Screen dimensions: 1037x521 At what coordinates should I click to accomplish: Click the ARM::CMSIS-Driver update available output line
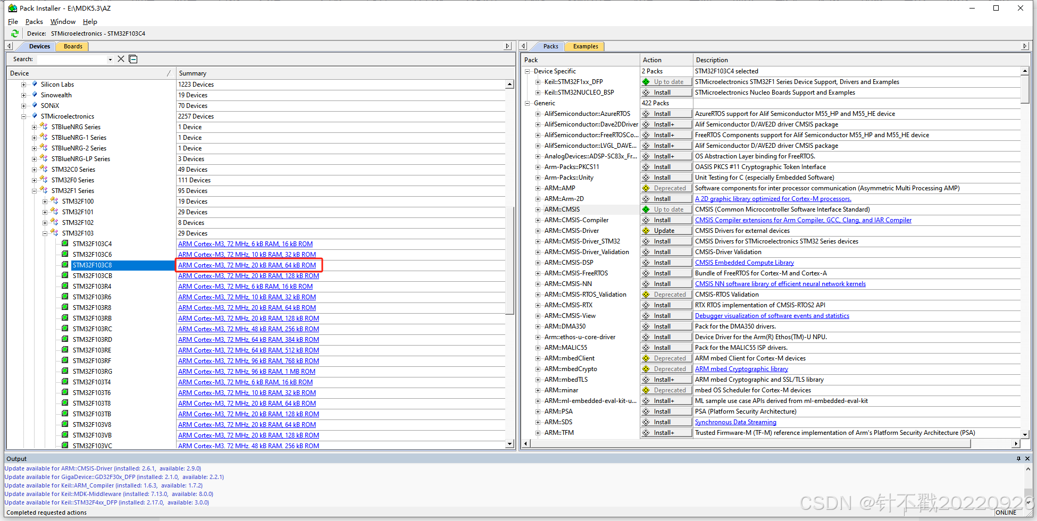[x=103, y=468]
